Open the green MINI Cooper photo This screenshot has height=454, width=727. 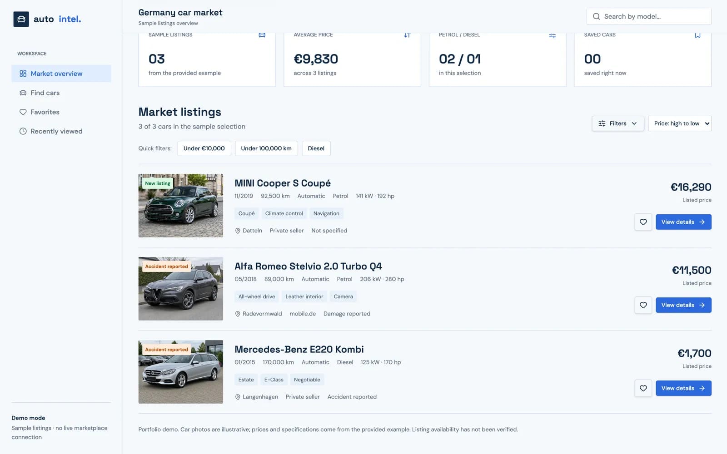point(181,206)
